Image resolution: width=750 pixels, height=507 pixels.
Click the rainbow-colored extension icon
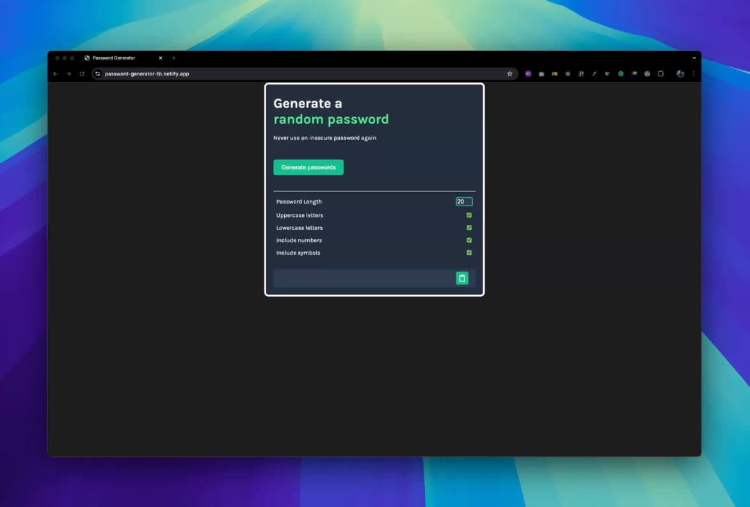(634, 74)
